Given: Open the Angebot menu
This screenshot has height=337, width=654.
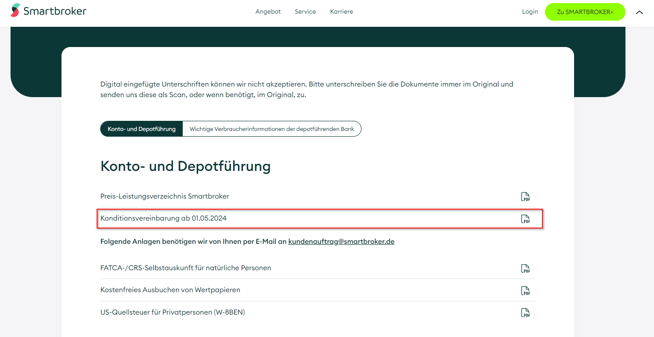Looking at the screenshot, I should click(268, 12).
